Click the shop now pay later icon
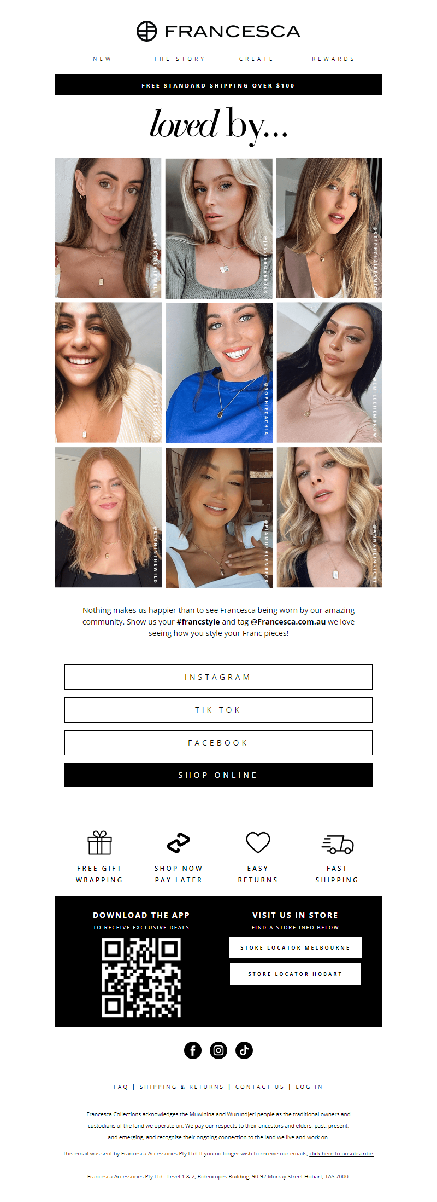The height and width of the screenshot is (1202, 437). pyautogui.click(x=179, y=842)
